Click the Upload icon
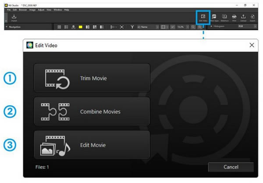Image resolution: width=263 pixels, height=183 pixels. click(x=243, y=17)
